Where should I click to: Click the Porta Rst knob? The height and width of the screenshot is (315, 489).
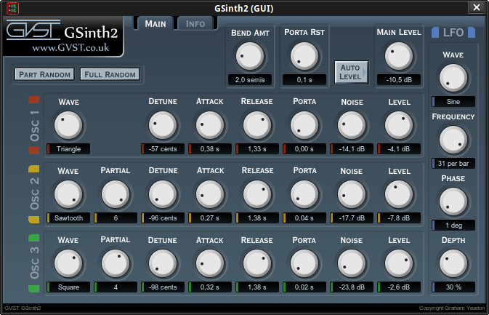tap(304, 56)
